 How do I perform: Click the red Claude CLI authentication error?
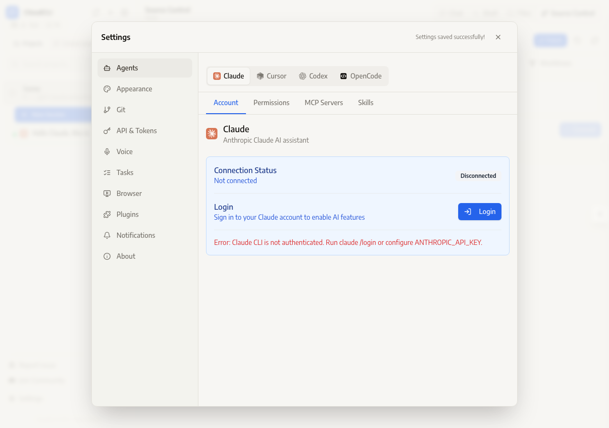[x=348, y=243]
